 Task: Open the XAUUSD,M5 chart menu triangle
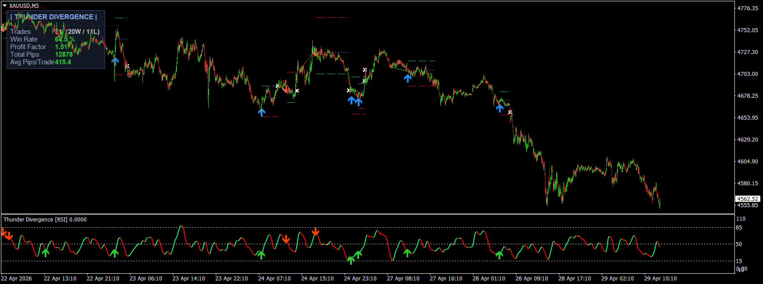point(4,6)
